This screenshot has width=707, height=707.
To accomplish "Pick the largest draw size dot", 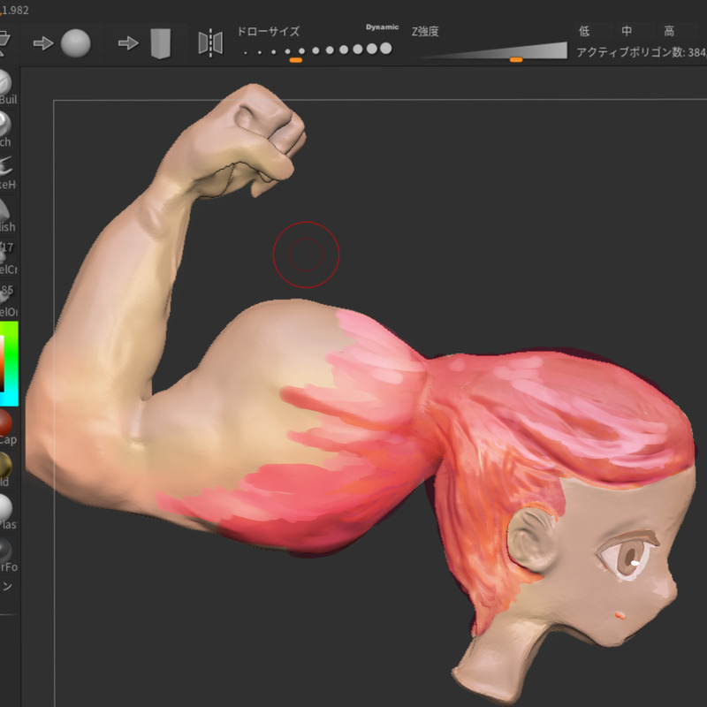I will [x=386, y=49].
